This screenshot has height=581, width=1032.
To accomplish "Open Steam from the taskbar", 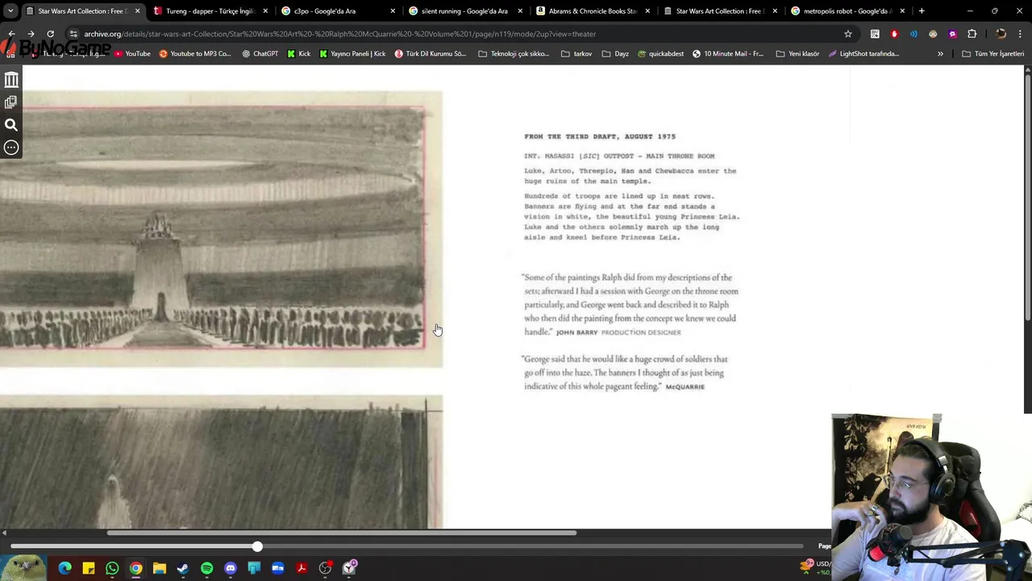I will coord(183,569).
